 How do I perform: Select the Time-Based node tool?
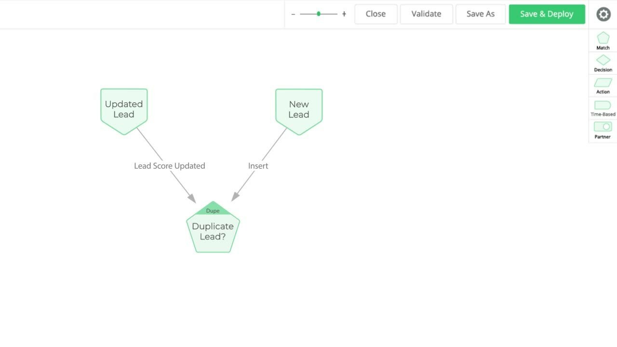603,107
